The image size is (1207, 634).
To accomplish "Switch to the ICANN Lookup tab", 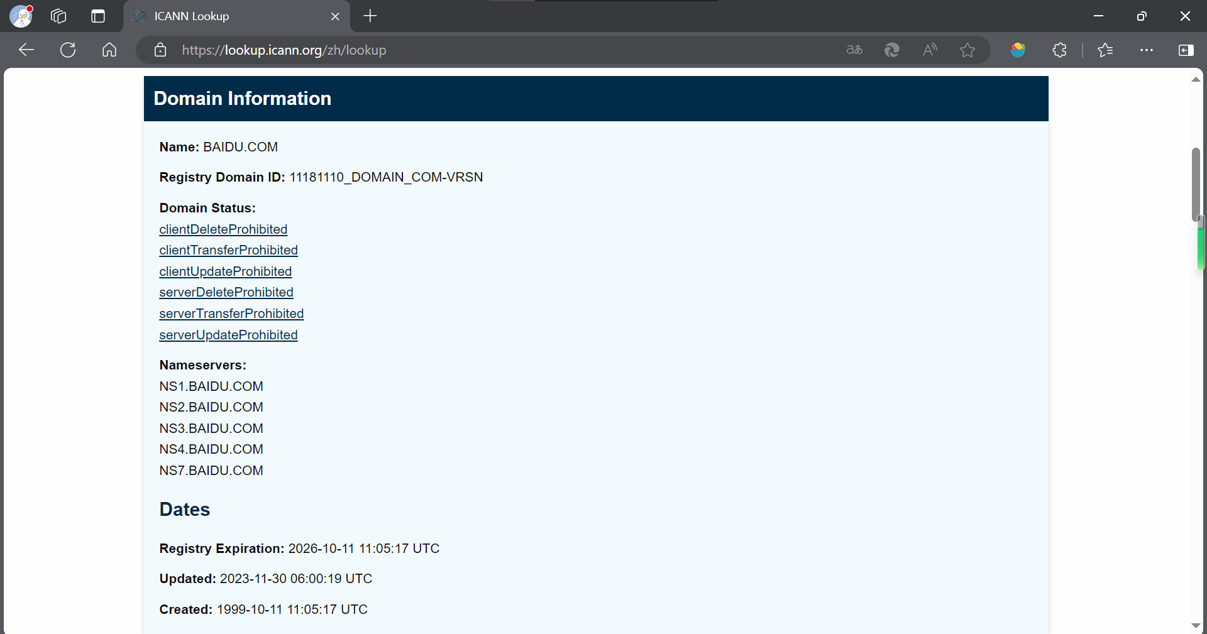I will click(x=236, y=16).
